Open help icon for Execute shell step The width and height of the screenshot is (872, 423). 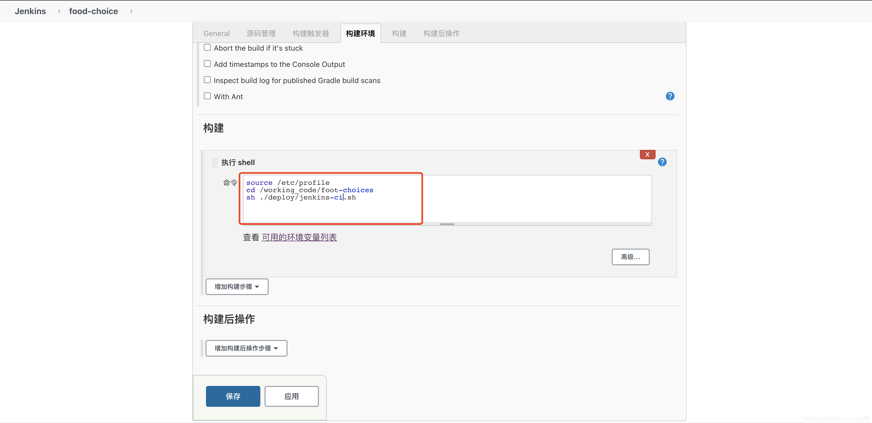click(662, 162)
